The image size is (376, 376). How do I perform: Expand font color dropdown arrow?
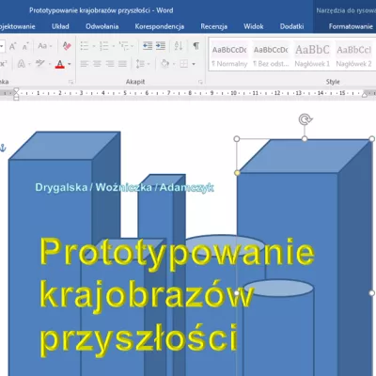click(x=70, y=64)
